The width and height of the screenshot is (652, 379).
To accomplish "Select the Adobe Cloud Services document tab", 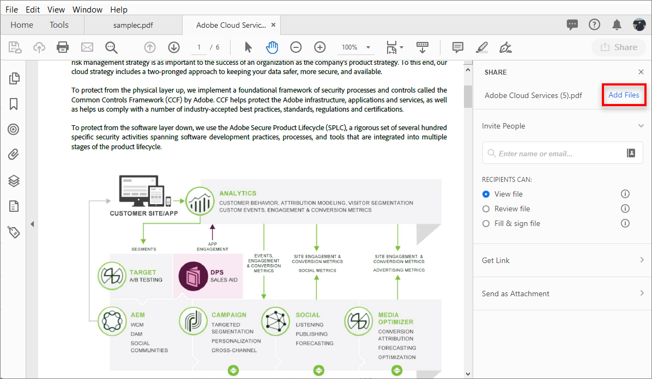I will click(x=231, y=26).
